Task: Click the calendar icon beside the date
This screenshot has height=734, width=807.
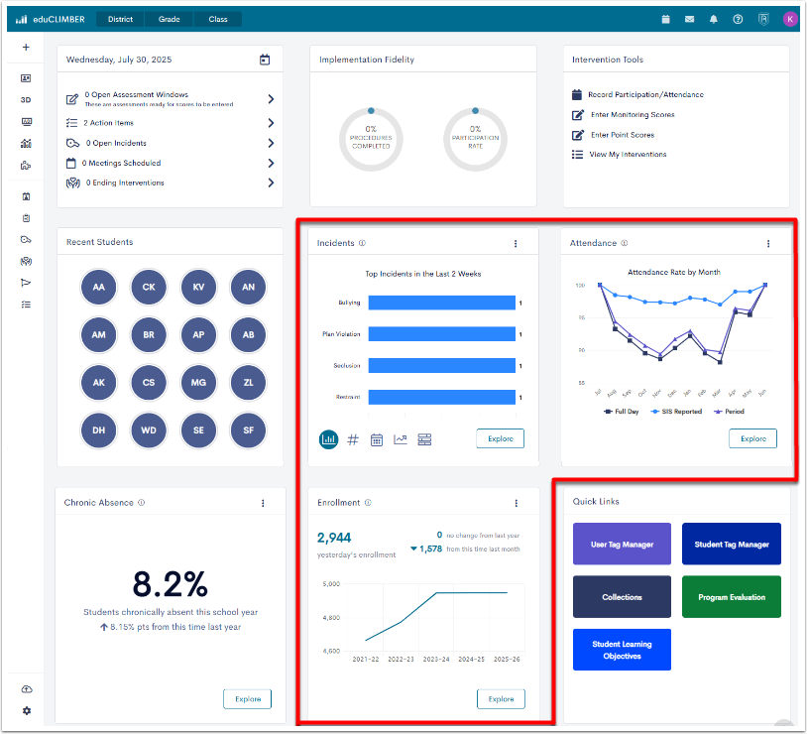Action: tap(265, 60)
